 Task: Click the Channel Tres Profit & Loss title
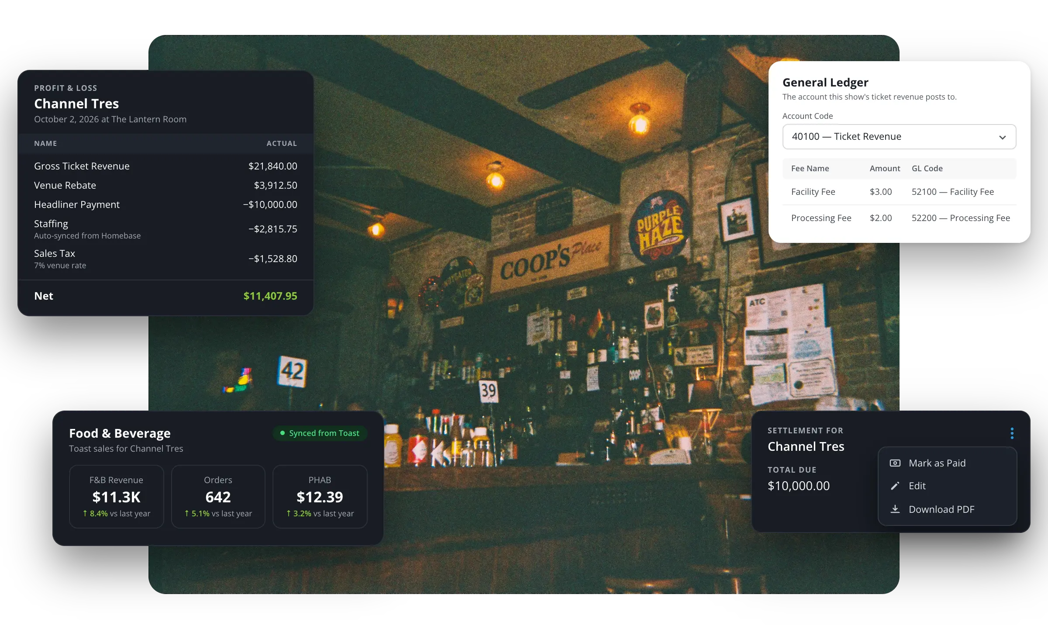76,104
